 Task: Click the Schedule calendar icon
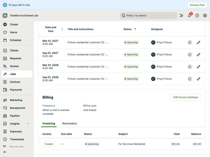click(5, 40)
